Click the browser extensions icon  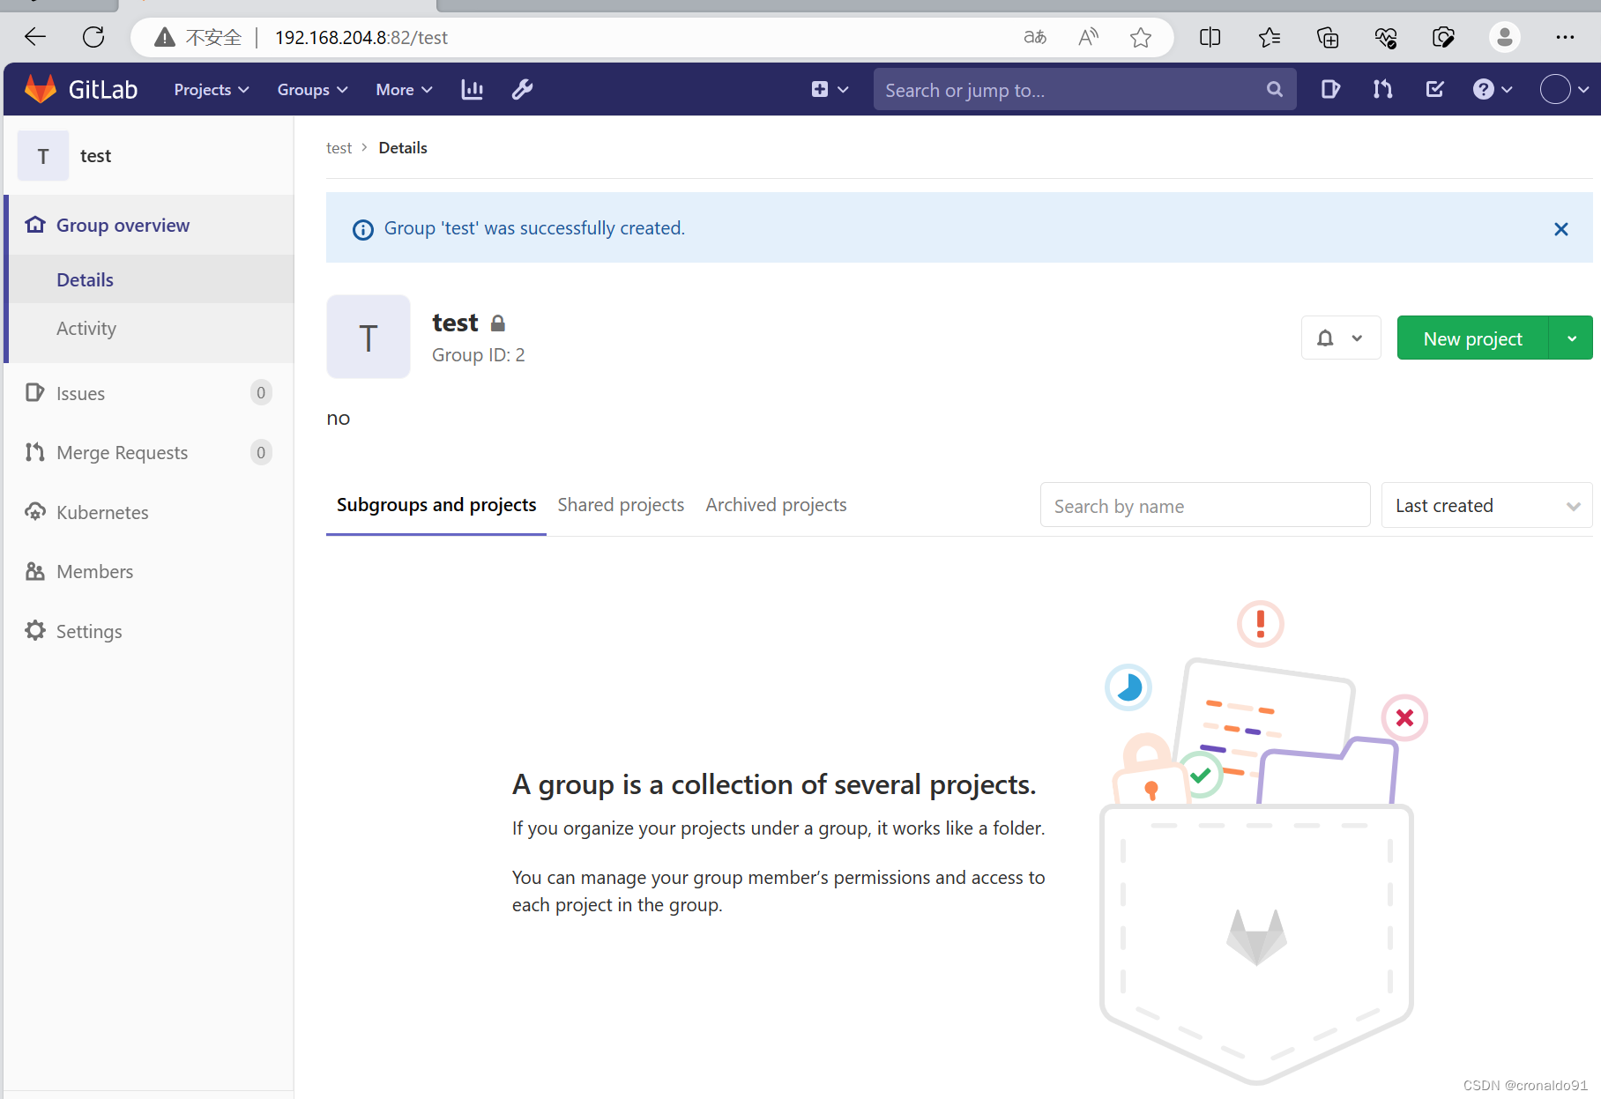[1444, 37]
